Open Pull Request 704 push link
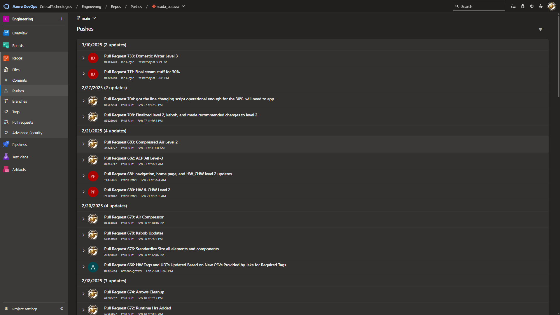The image size is (560, 315). tap(190, 99)
